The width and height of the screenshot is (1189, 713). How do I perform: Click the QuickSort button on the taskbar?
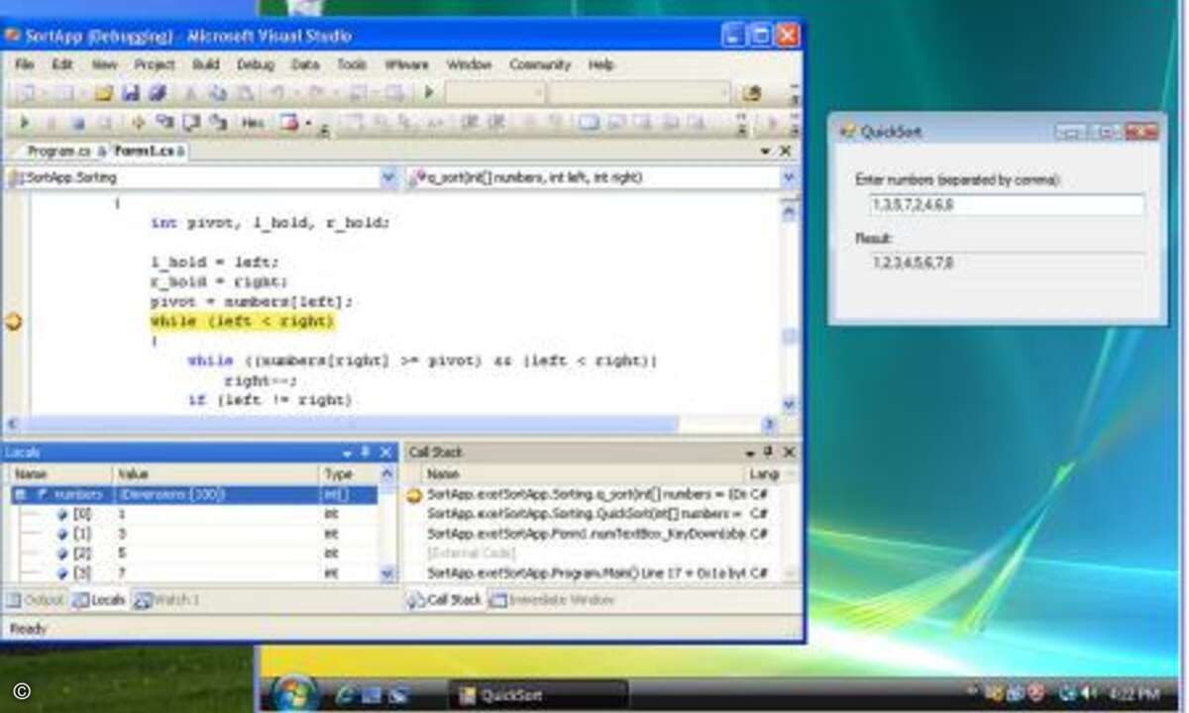point(539,695)
